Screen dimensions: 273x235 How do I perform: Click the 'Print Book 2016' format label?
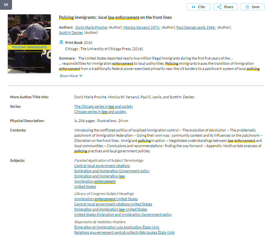click(x=78, y=43)
